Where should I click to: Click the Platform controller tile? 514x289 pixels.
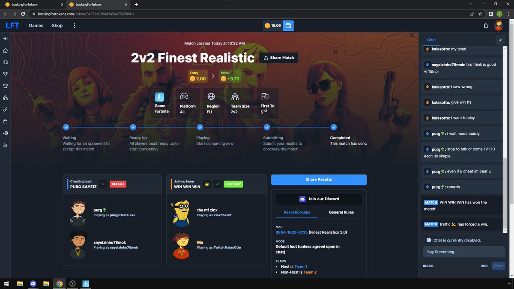[188, 103]
